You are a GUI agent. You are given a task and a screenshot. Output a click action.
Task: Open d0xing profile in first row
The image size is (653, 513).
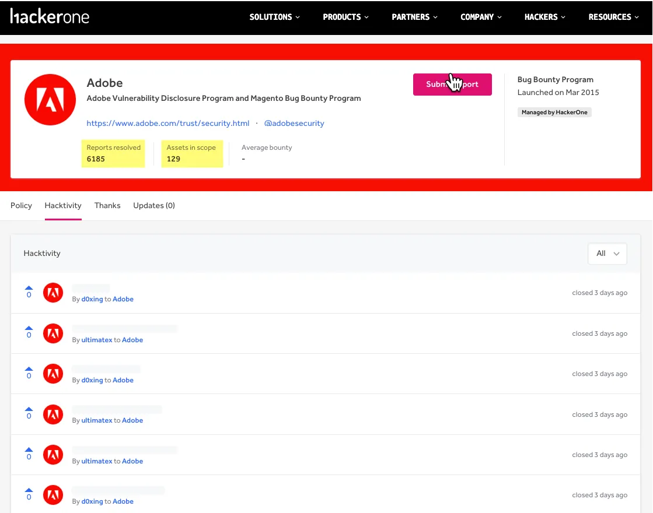point(92,299)
